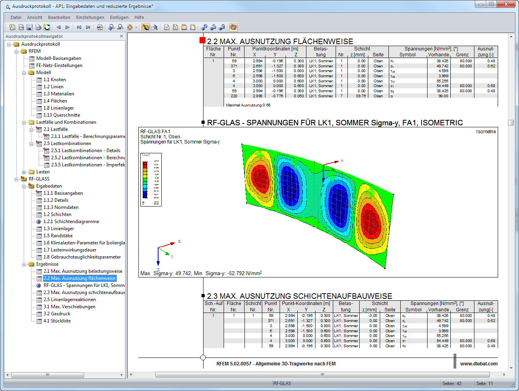
Task: Click 'Seiten: 42' in status bar
Action: pyautogui.click(x=452, y=383)
